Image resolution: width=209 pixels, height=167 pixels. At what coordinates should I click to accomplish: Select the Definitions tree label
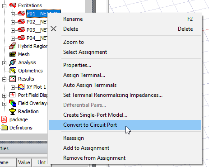(x=21, y=128)
